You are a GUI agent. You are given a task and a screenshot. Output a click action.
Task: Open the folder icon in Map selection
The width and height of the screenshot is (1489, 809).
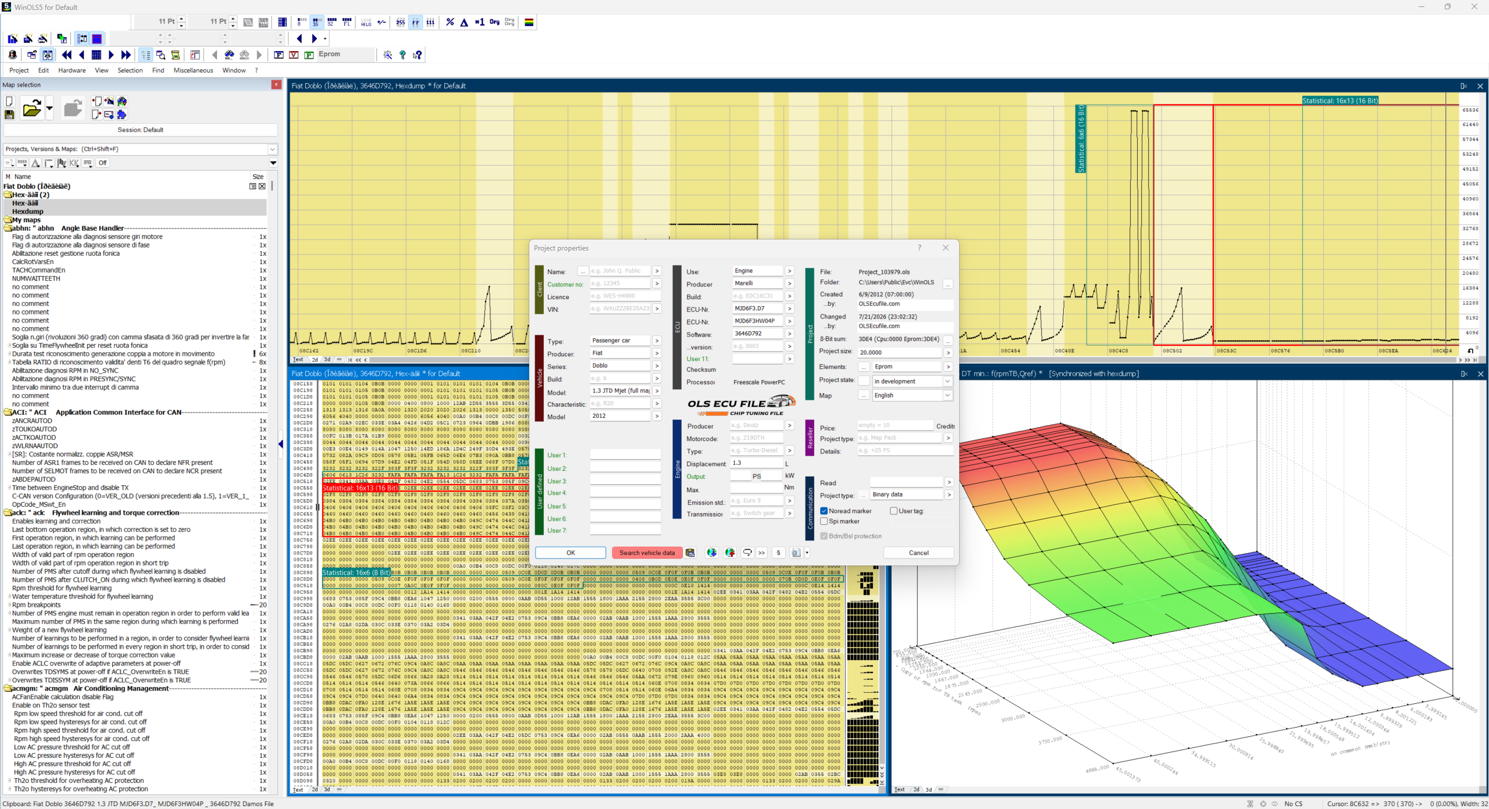click(x=31, y=108)
